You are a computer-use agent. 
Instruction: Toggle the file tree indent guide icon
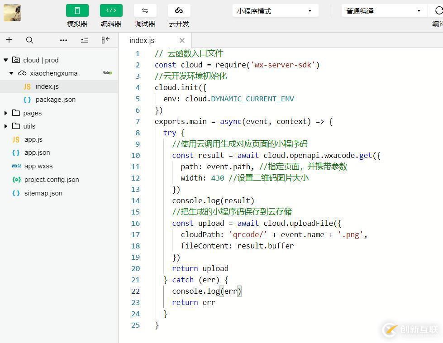[x=84, y=40]
